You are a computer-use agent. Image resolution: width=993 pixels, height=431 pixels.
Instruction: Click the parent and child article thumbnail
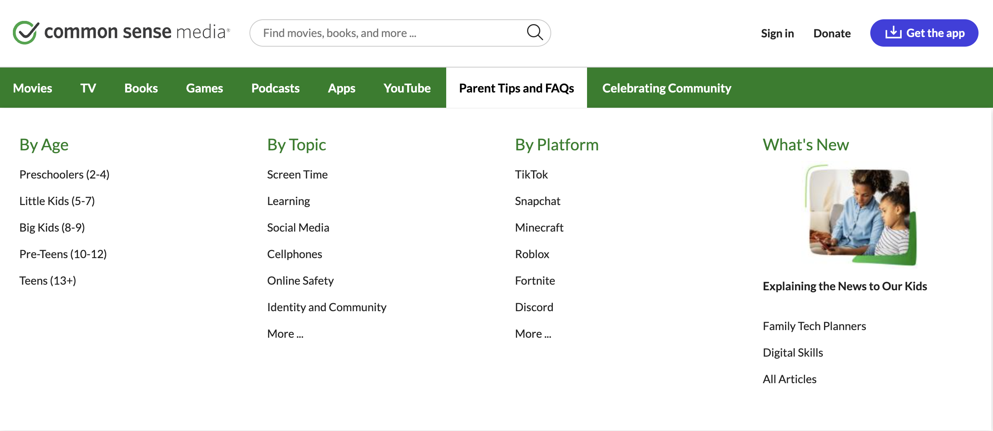861,215
